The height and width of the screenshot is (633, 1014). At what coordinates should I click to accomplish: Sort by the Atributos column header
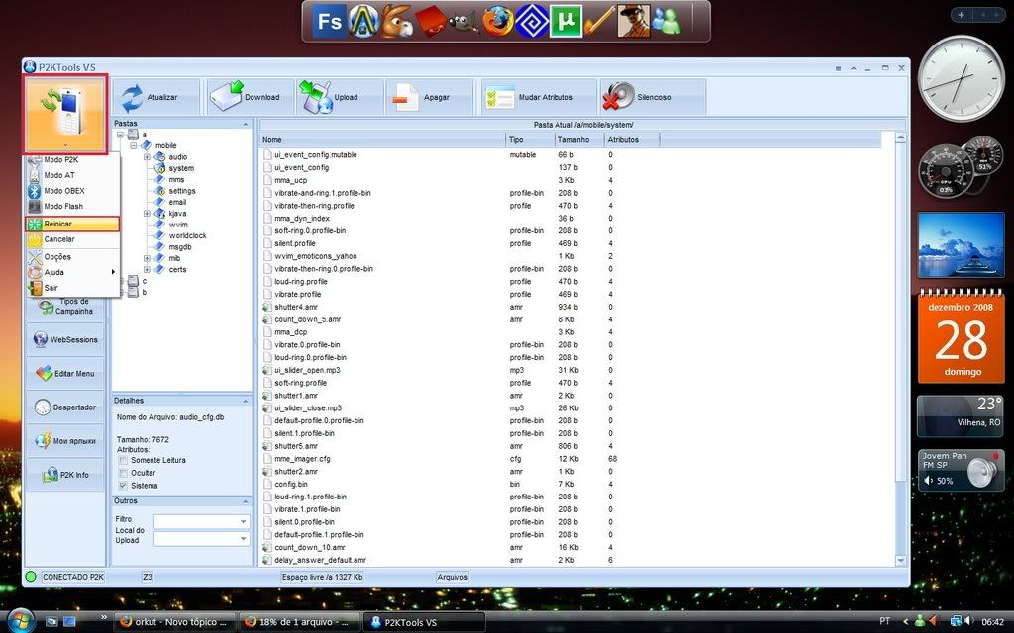coord(632,140)
